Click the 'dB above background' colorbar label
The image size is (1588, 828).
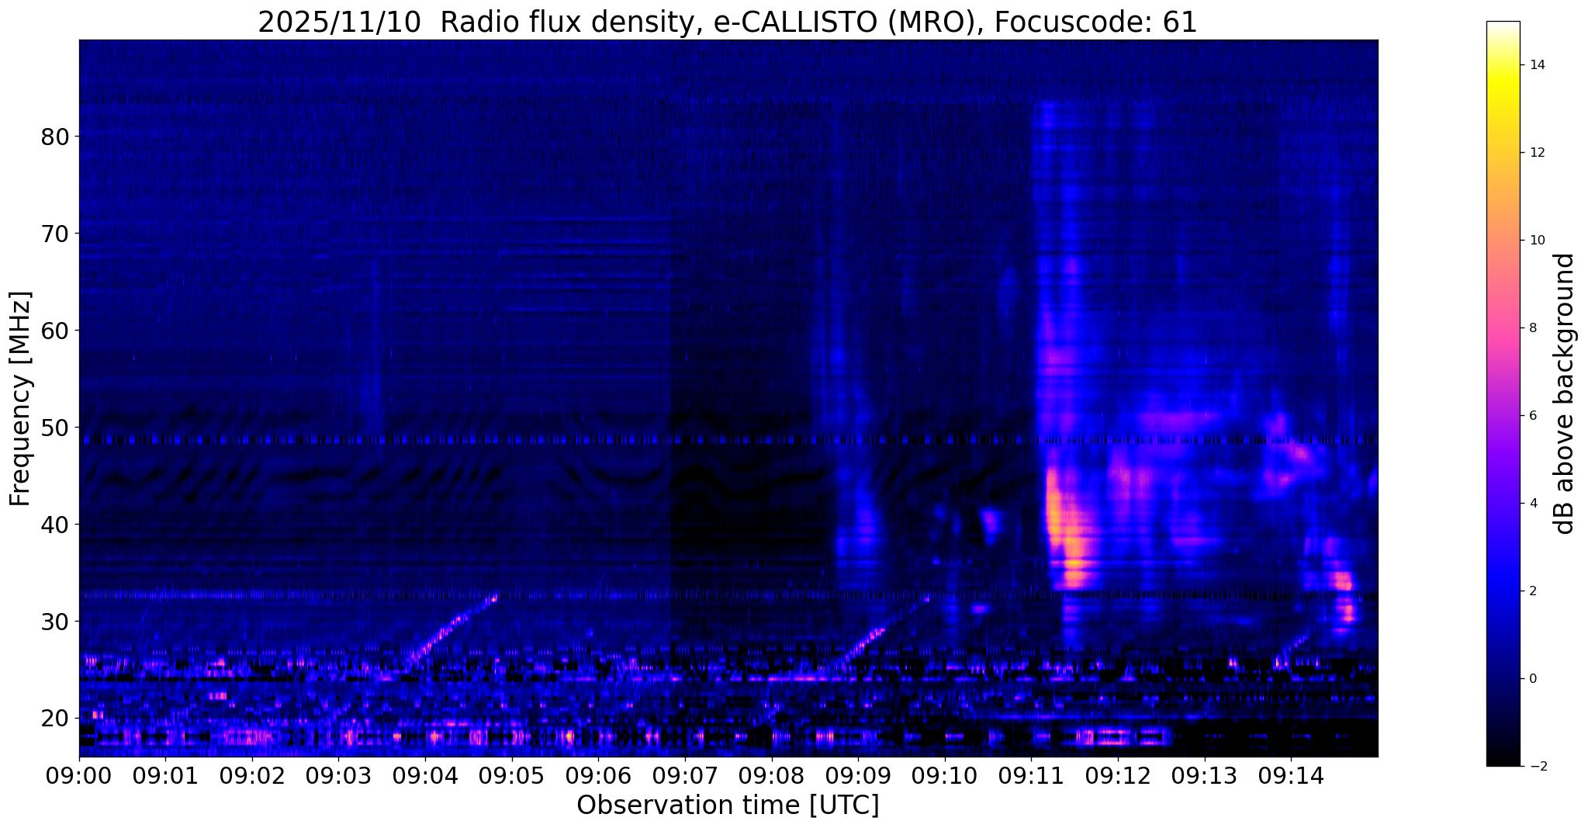pyautogui.click(x=1565, y=393)
